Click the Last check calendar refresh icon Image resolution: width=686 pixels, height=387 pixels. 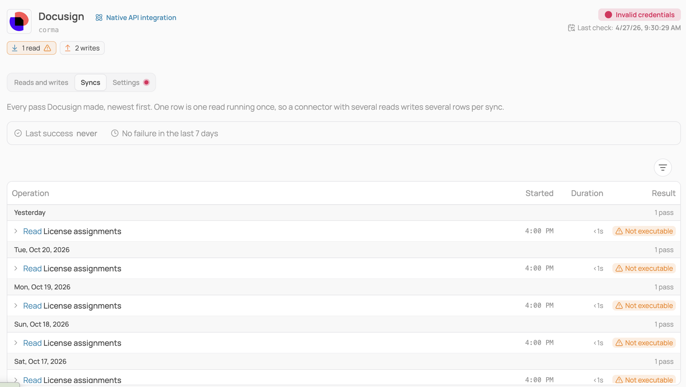pos(571,28)
